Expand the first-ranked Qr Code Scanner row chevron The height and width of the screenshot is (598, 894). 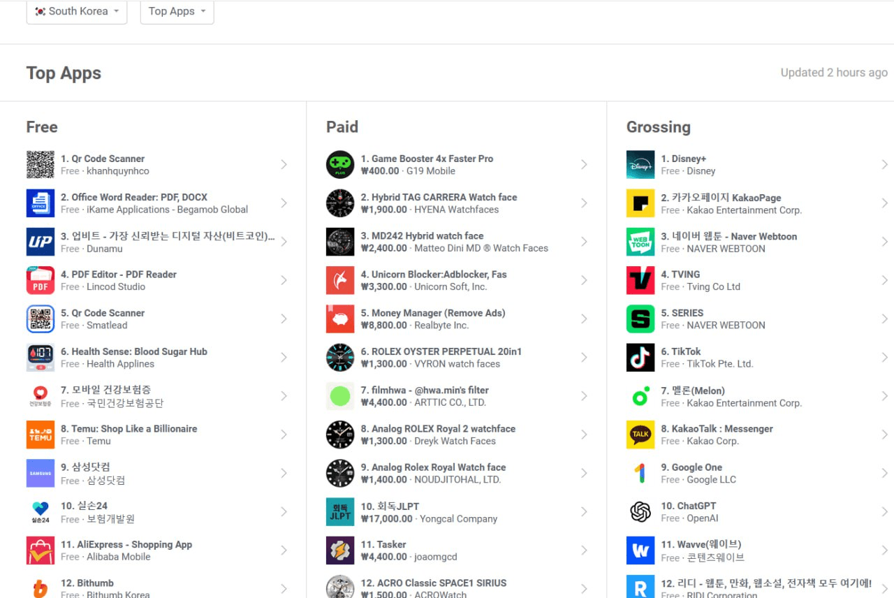pos(284,164)
